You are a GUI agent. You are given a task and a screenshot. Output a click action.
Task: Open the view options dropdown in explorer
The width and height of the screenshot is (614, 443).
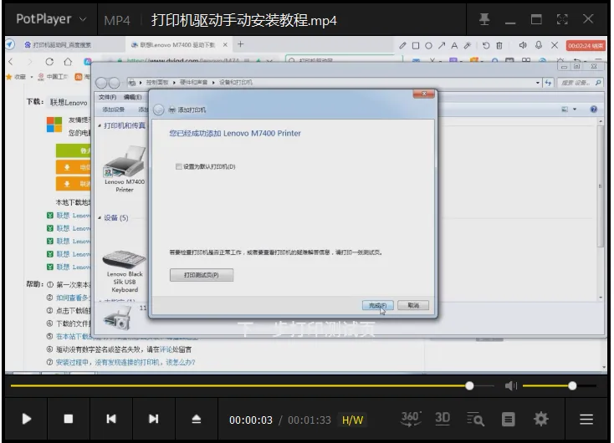(x=575, y=109)
